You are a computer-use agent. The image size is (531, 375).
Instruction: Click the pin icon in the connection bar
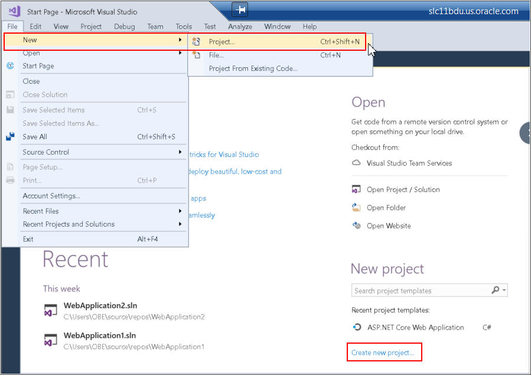(x=240, y=9)
